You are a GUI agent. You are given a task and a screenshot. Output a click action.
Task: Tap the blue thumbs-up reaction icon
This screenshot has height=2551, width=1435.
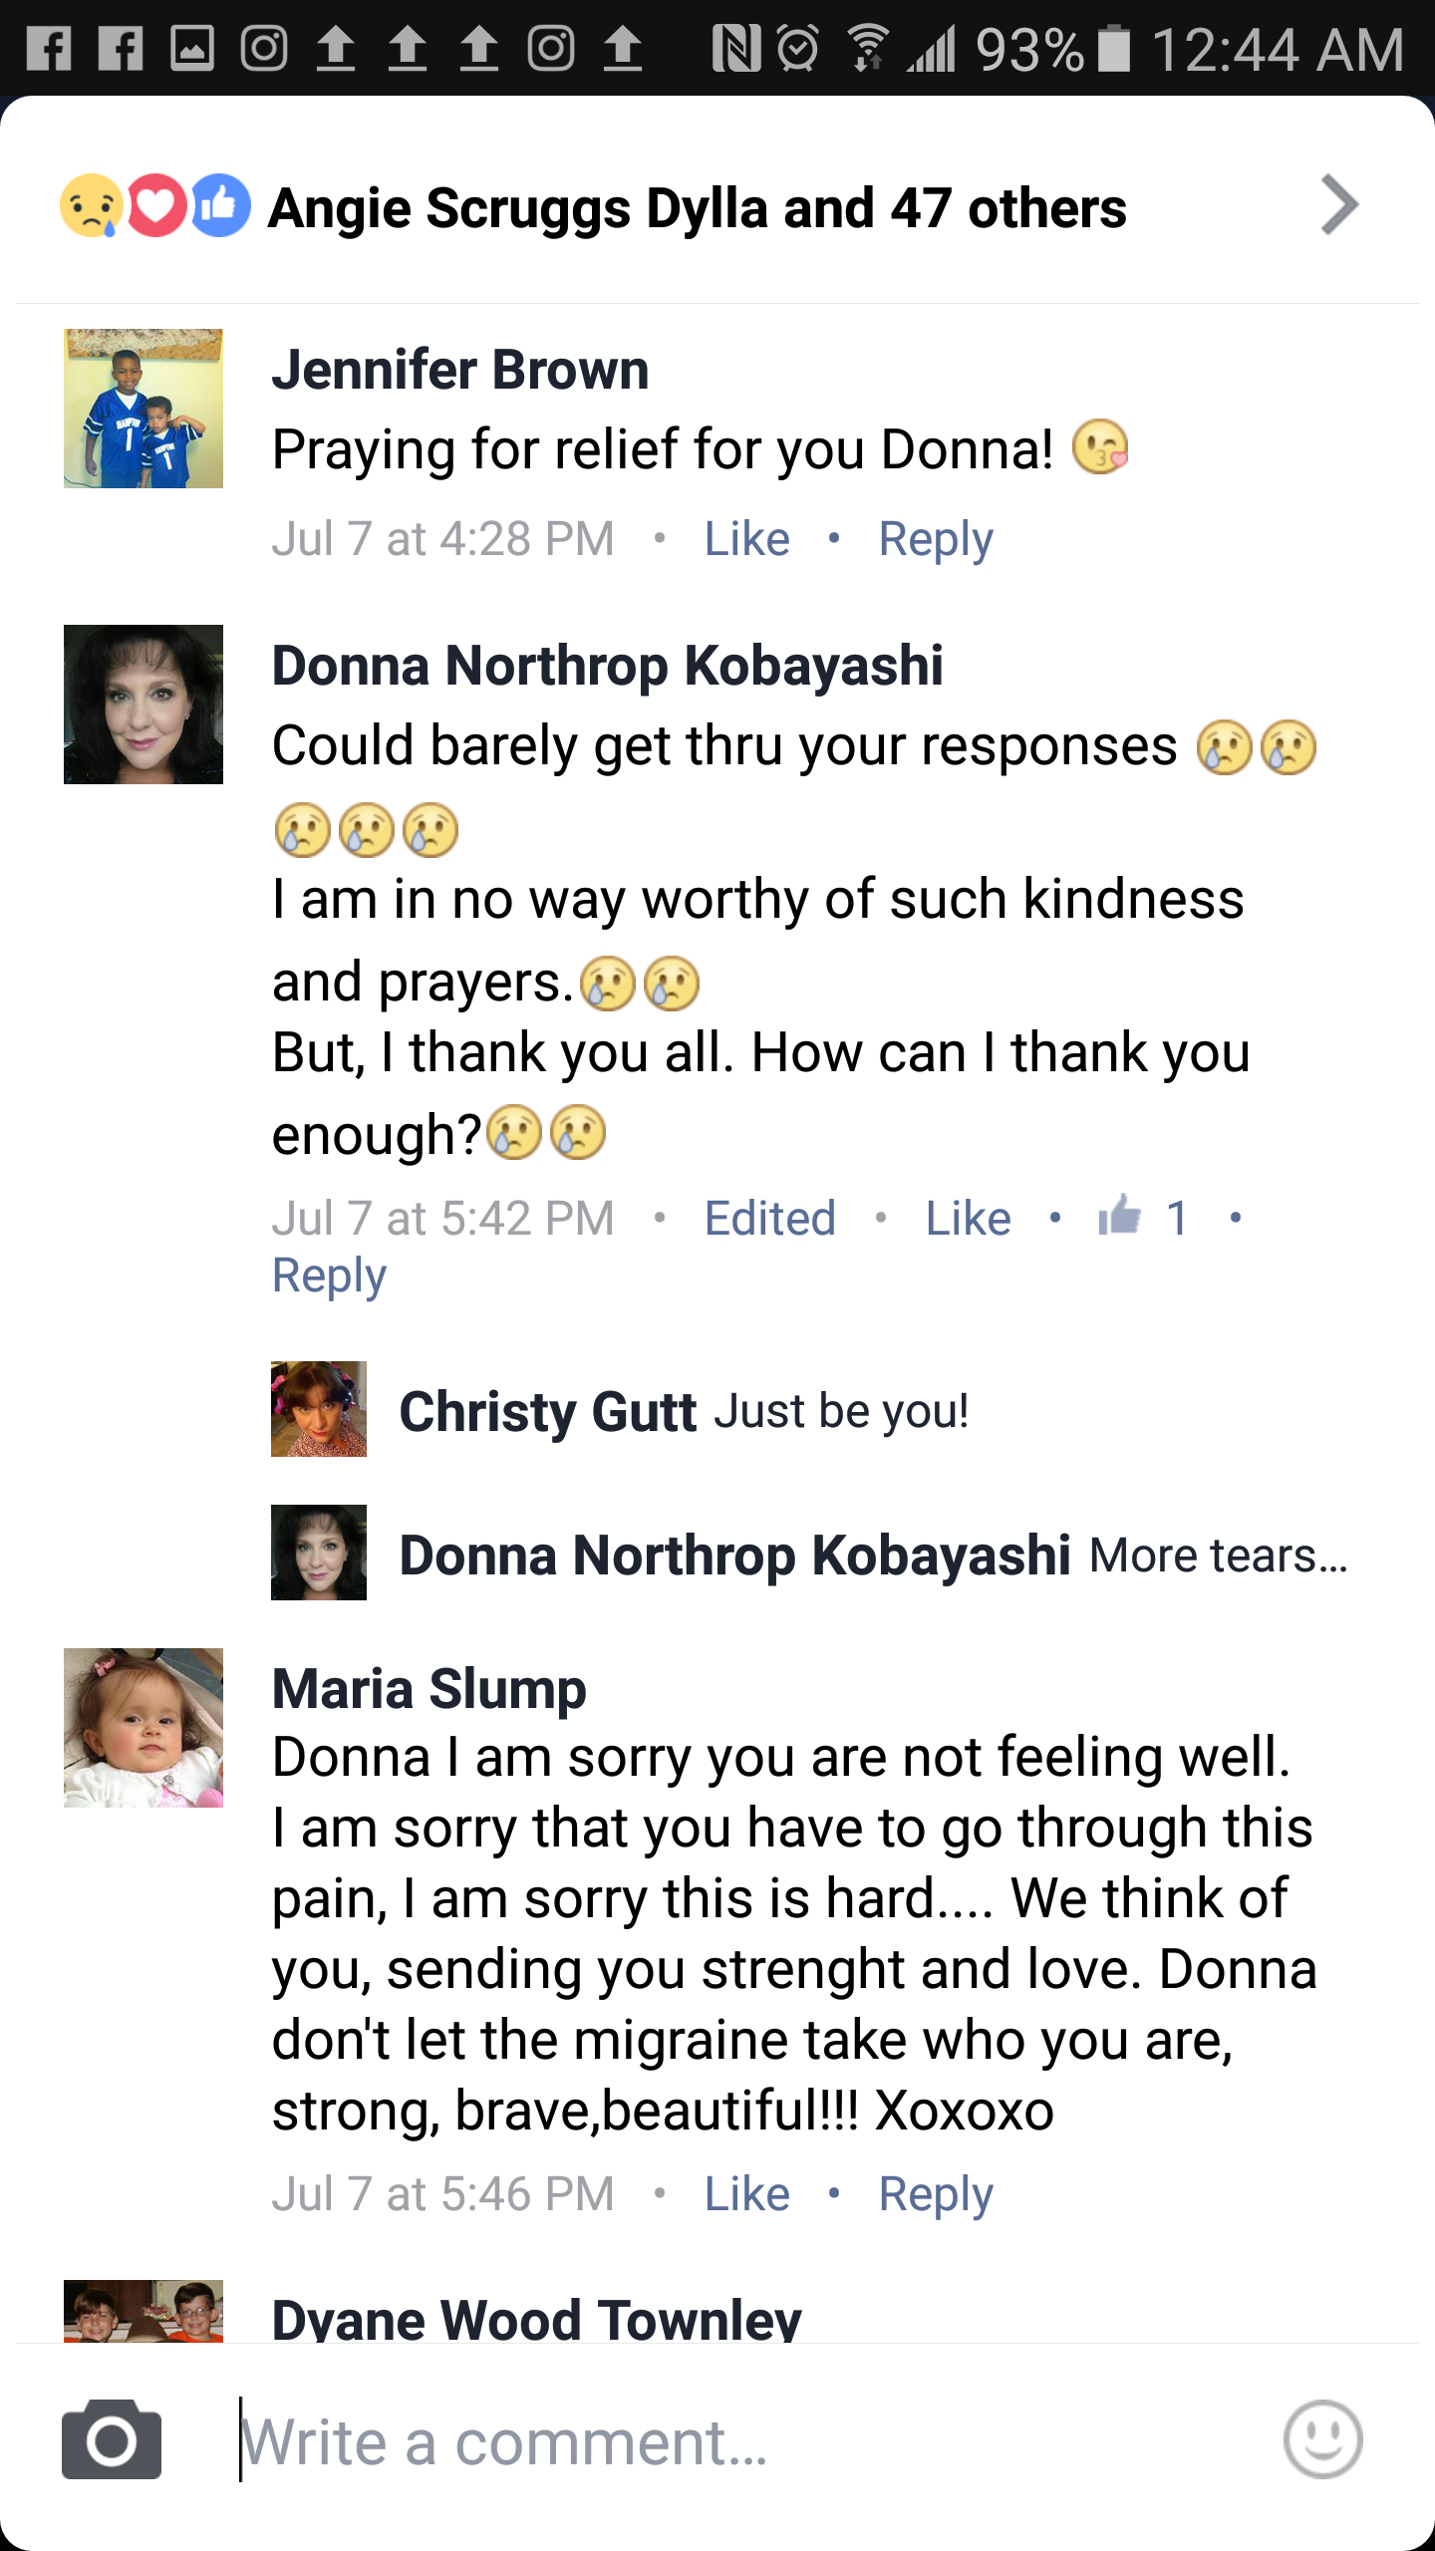coord(220,206)
